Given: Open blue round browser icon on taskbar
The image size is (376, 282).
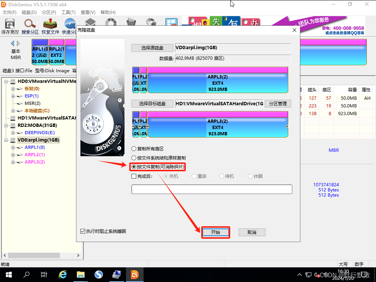Looking at the screenshot, I should [98, 275].
